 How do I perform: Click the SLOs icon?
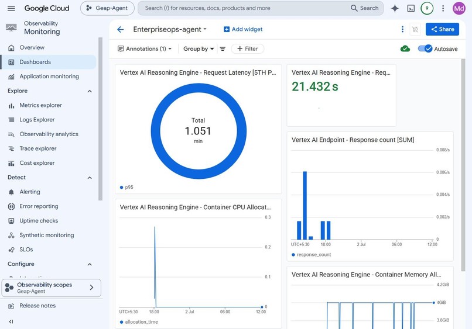[11, 250]
